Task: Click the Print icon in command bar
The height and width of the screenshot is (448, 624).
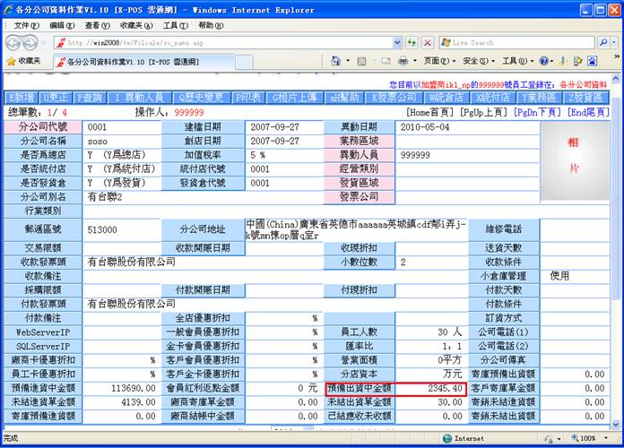Action: click(403, 61)
